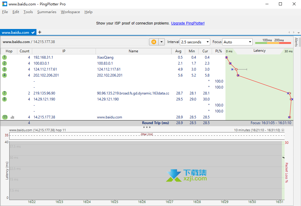Open the Focus Auto dropdown
301x206 pixels.
tap(237, 42)
